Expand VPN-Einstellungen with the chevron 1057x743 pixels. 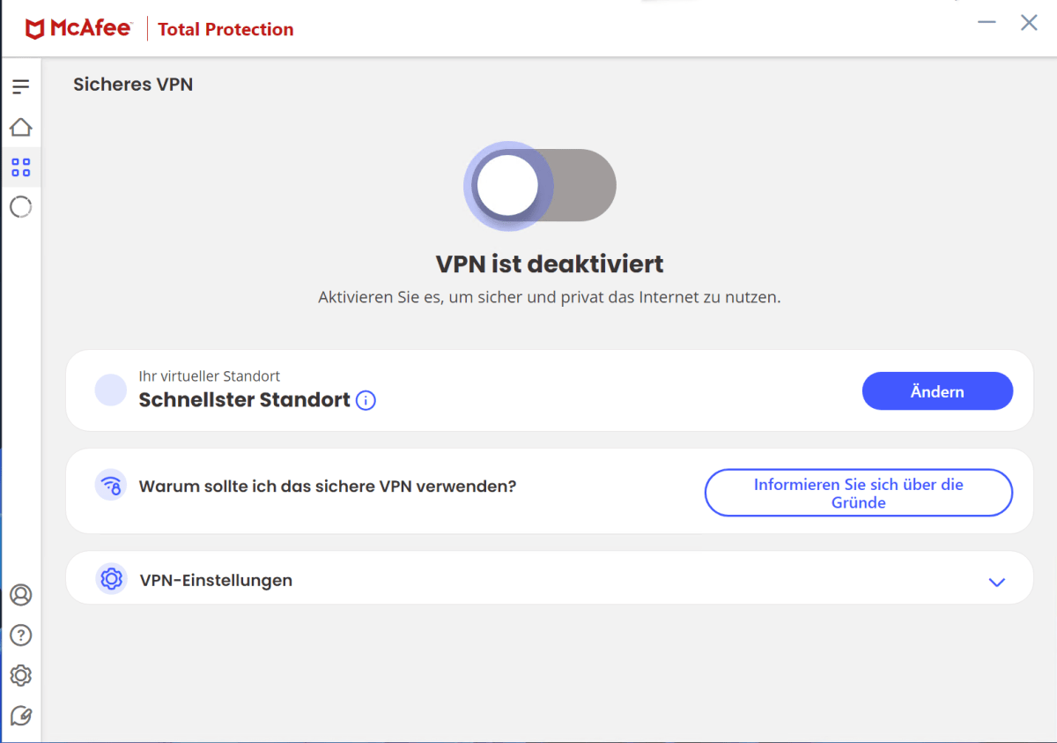point(997,582)
